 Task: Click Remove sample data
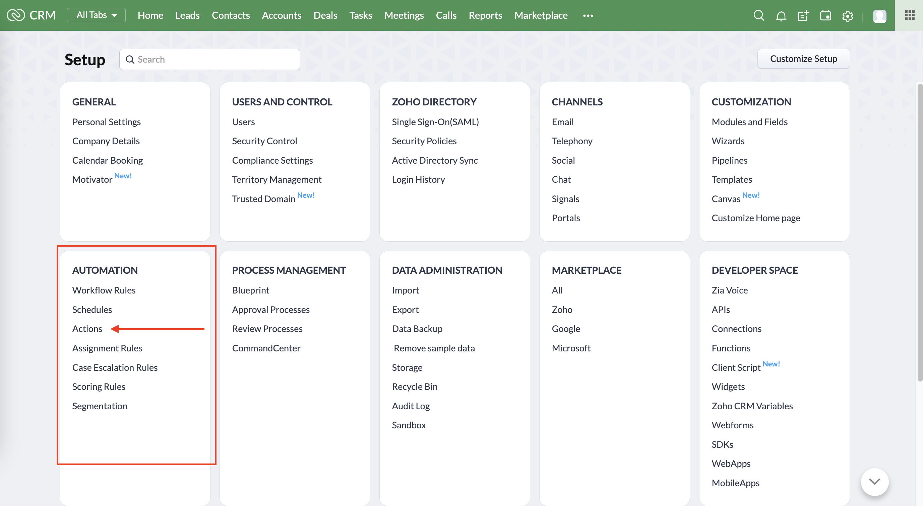click(434, 348)
